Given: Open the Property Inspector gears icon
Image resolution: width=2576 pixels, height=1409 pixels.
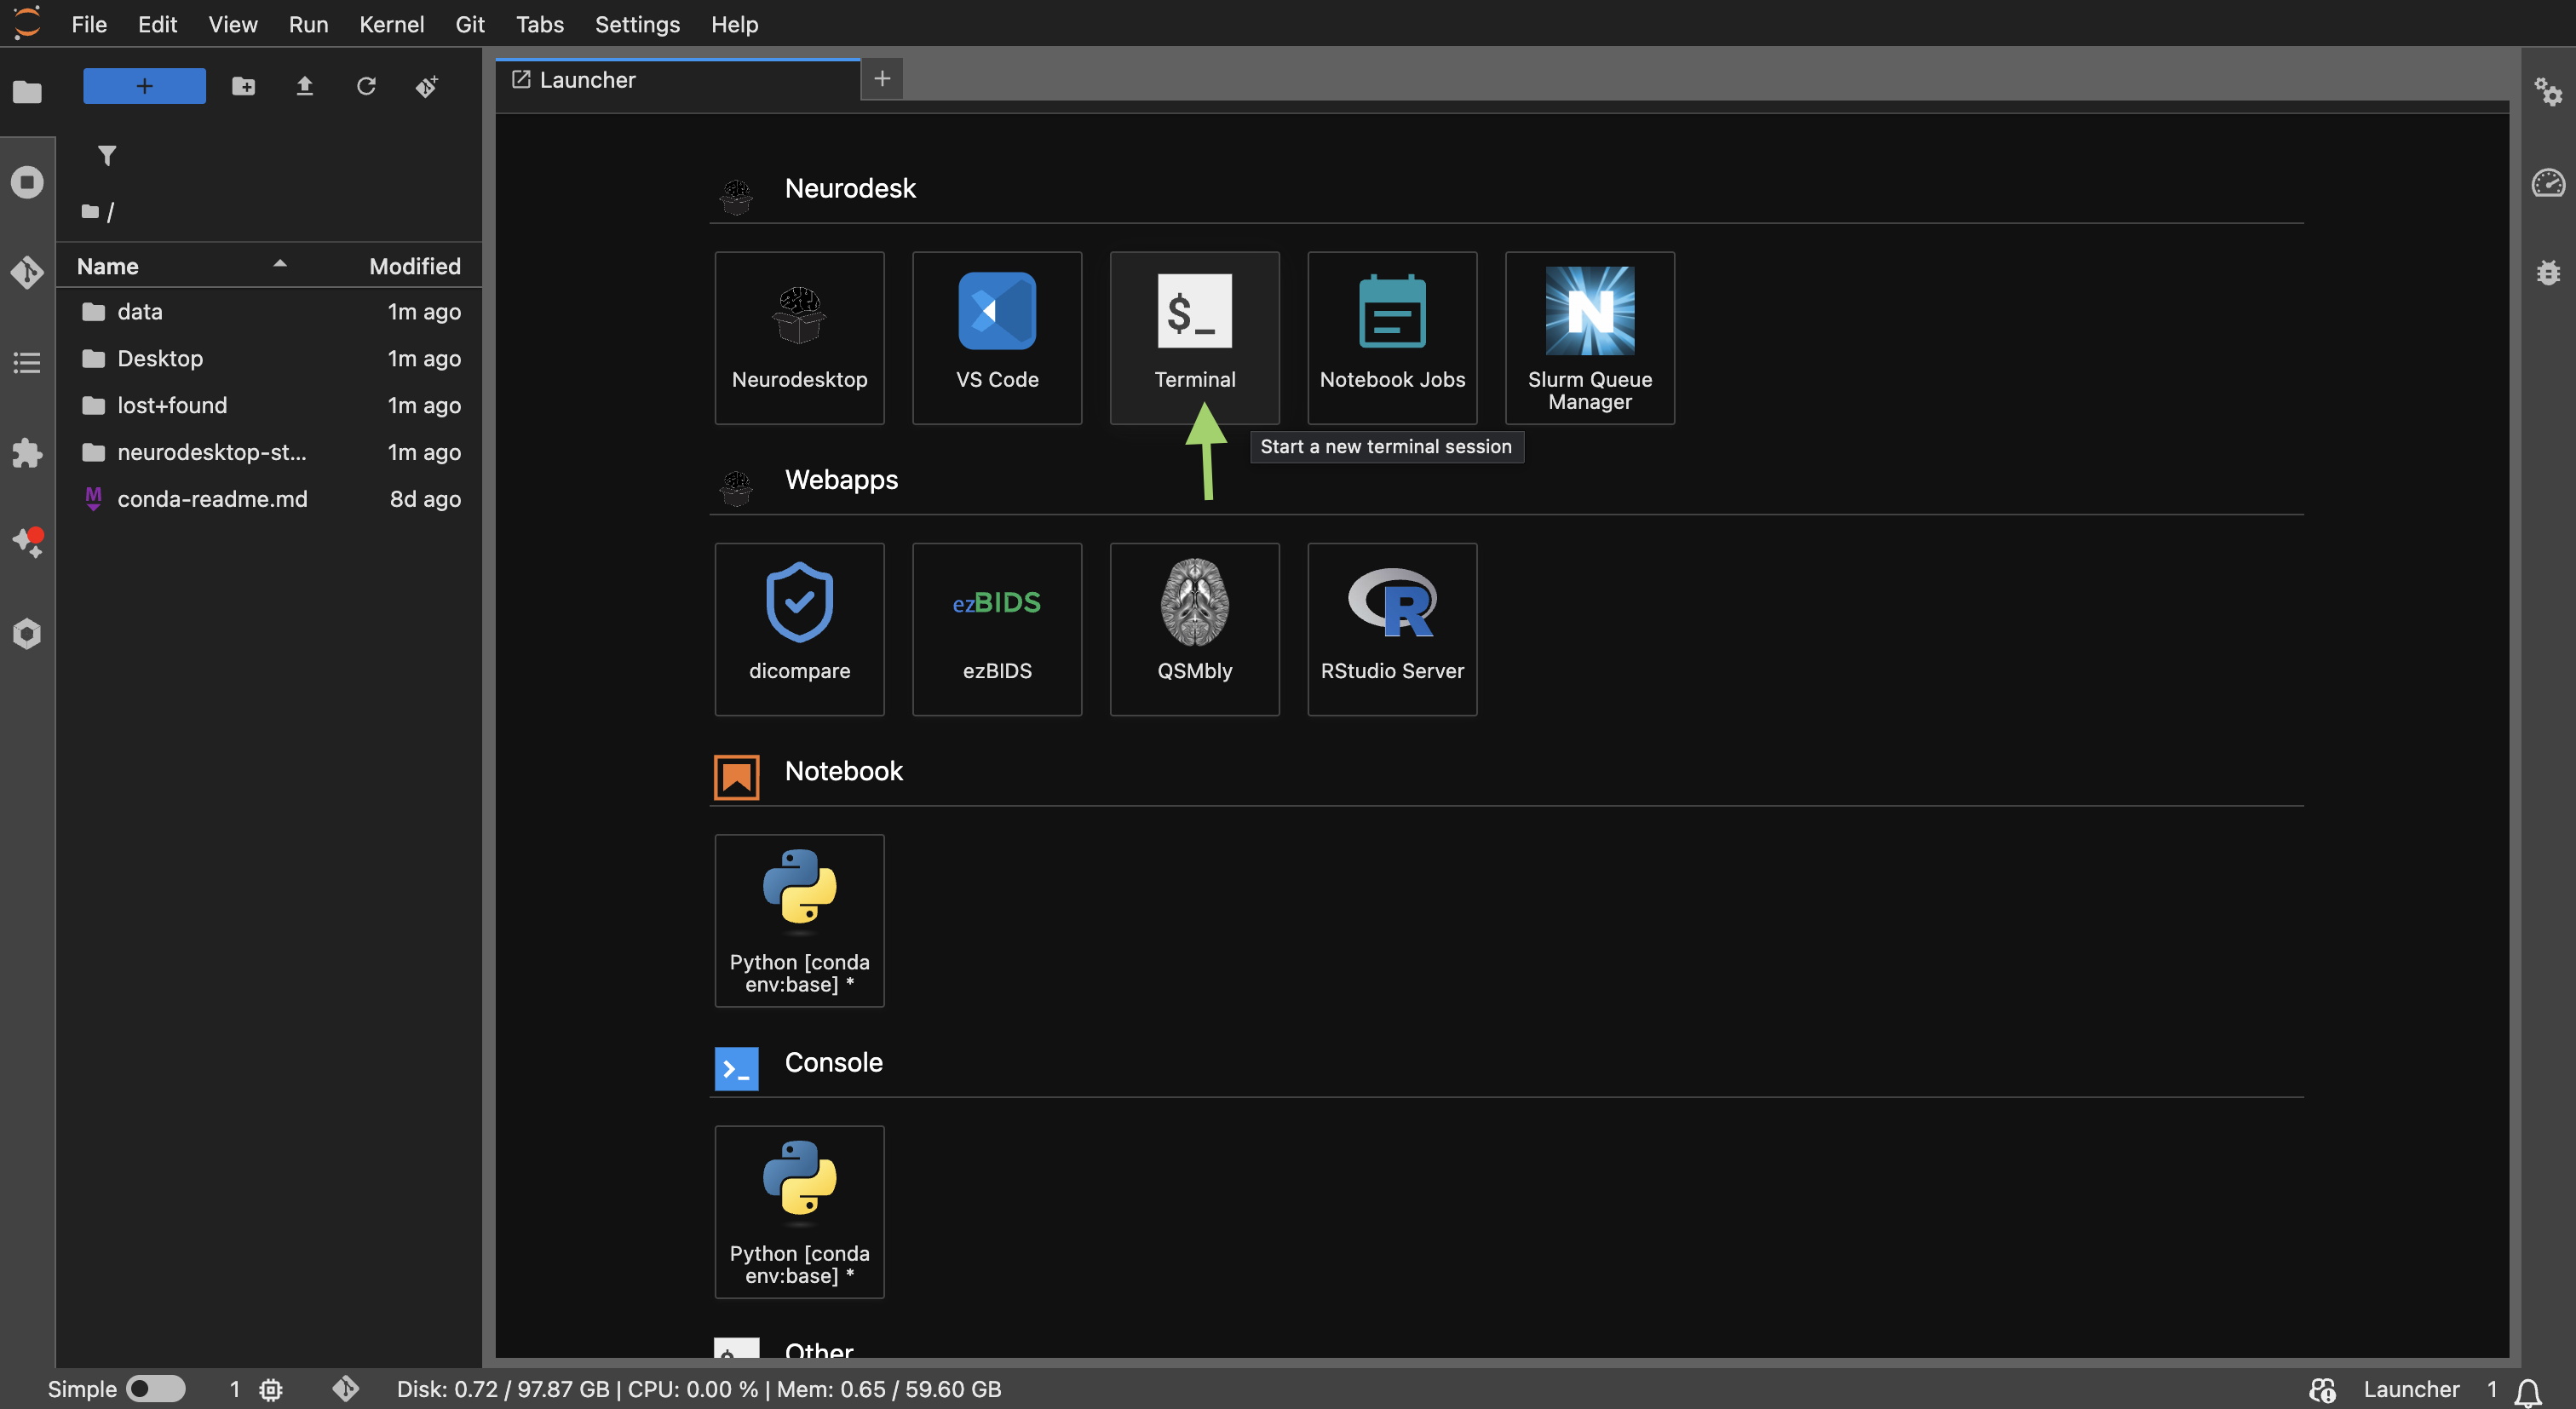Looking at the screenshot, I should (2547, 92).
